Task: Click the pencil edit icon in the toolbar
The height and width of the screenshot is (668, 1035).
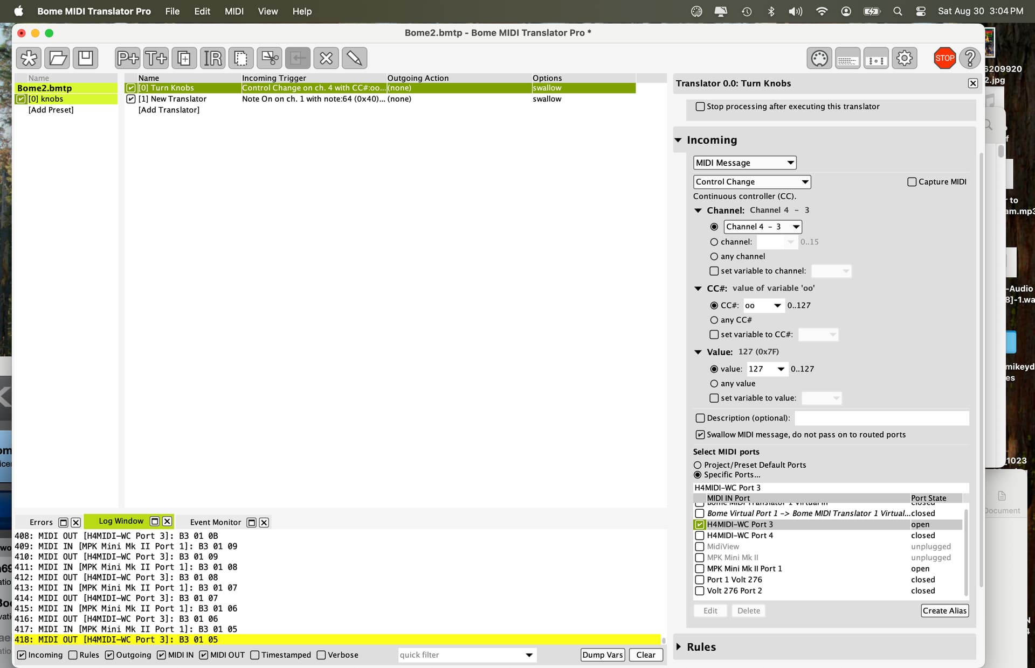Action: pos(354,58)
